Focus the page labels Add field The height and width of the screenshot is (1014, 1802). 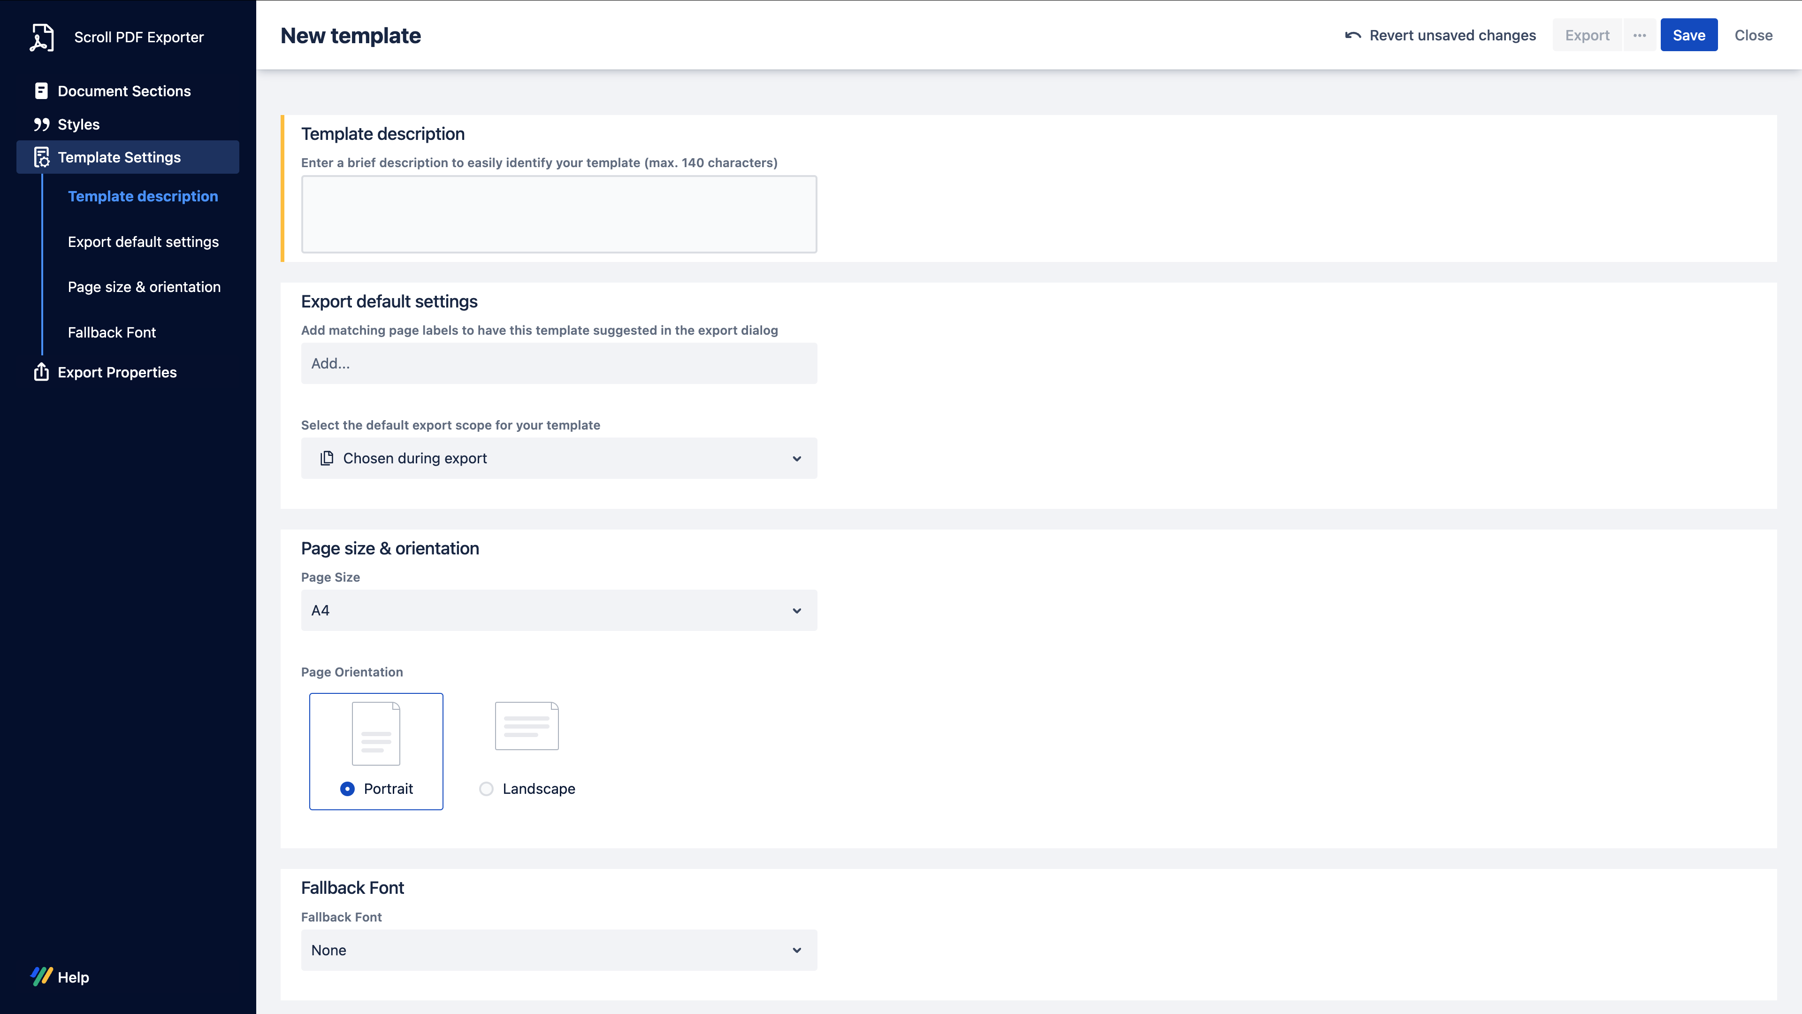558,363
